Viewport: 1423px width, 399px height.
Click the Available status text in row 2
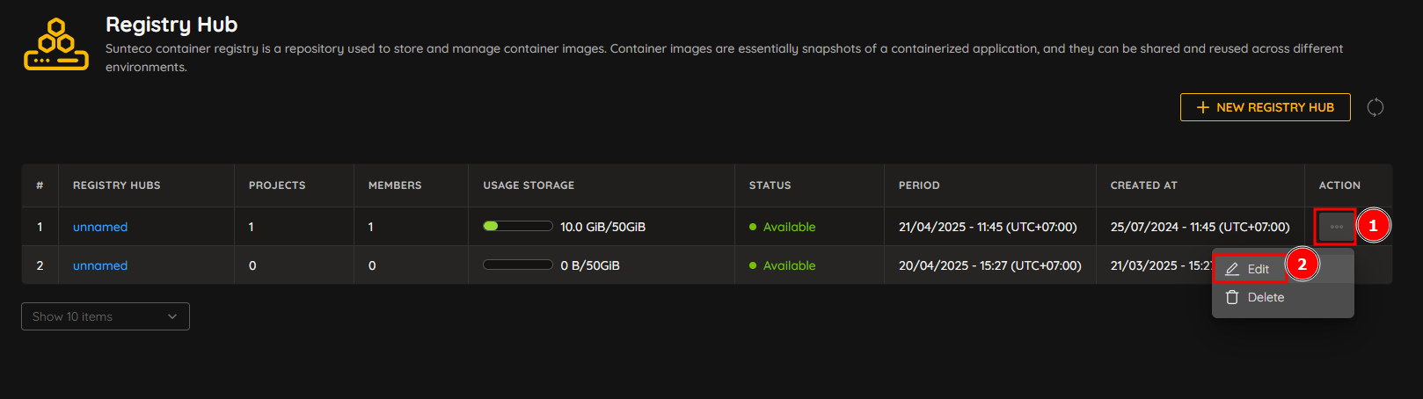click(x=790, y=265)
